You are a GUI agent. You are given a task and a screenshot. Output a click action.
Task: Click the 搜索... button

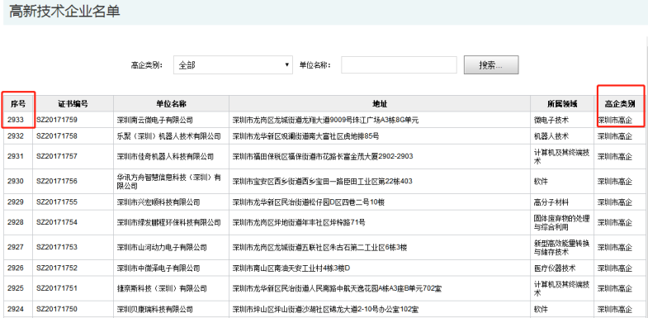491,65
